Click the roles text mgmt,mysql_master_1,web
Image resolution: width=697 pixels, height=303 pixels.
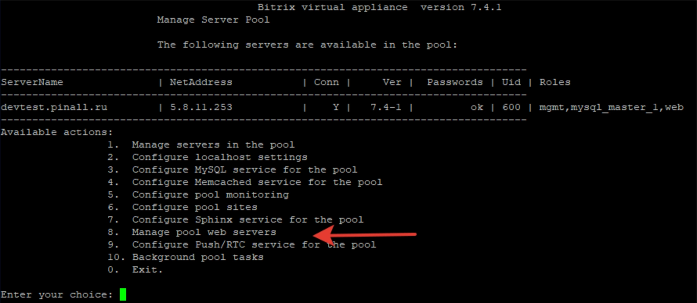point(611,107)
